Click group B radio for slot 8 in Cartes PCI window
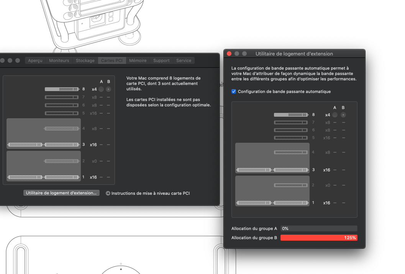 tap(108, 89)
